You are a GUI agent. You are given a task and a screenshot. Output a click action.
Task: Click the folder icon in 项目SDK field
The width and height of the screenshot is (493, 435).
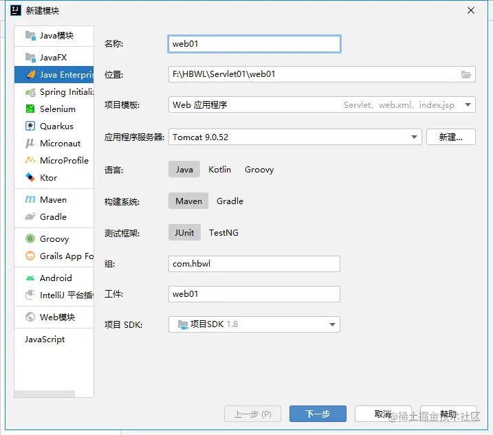coord(183,324)
